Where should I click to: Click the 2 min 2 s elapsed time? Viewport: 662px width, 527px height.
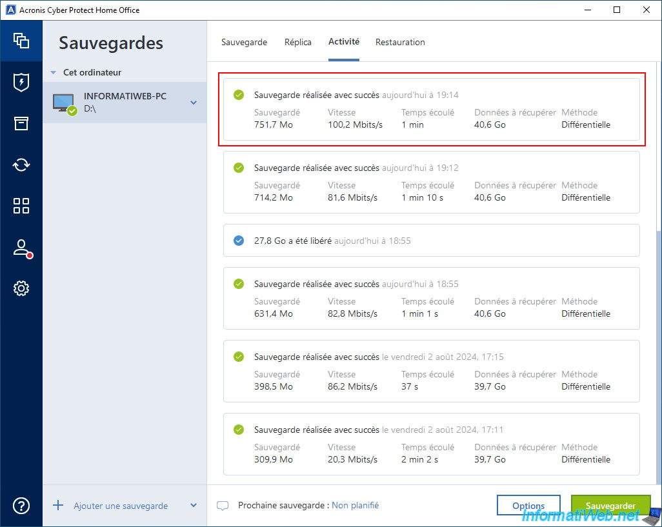click(419, 460)
